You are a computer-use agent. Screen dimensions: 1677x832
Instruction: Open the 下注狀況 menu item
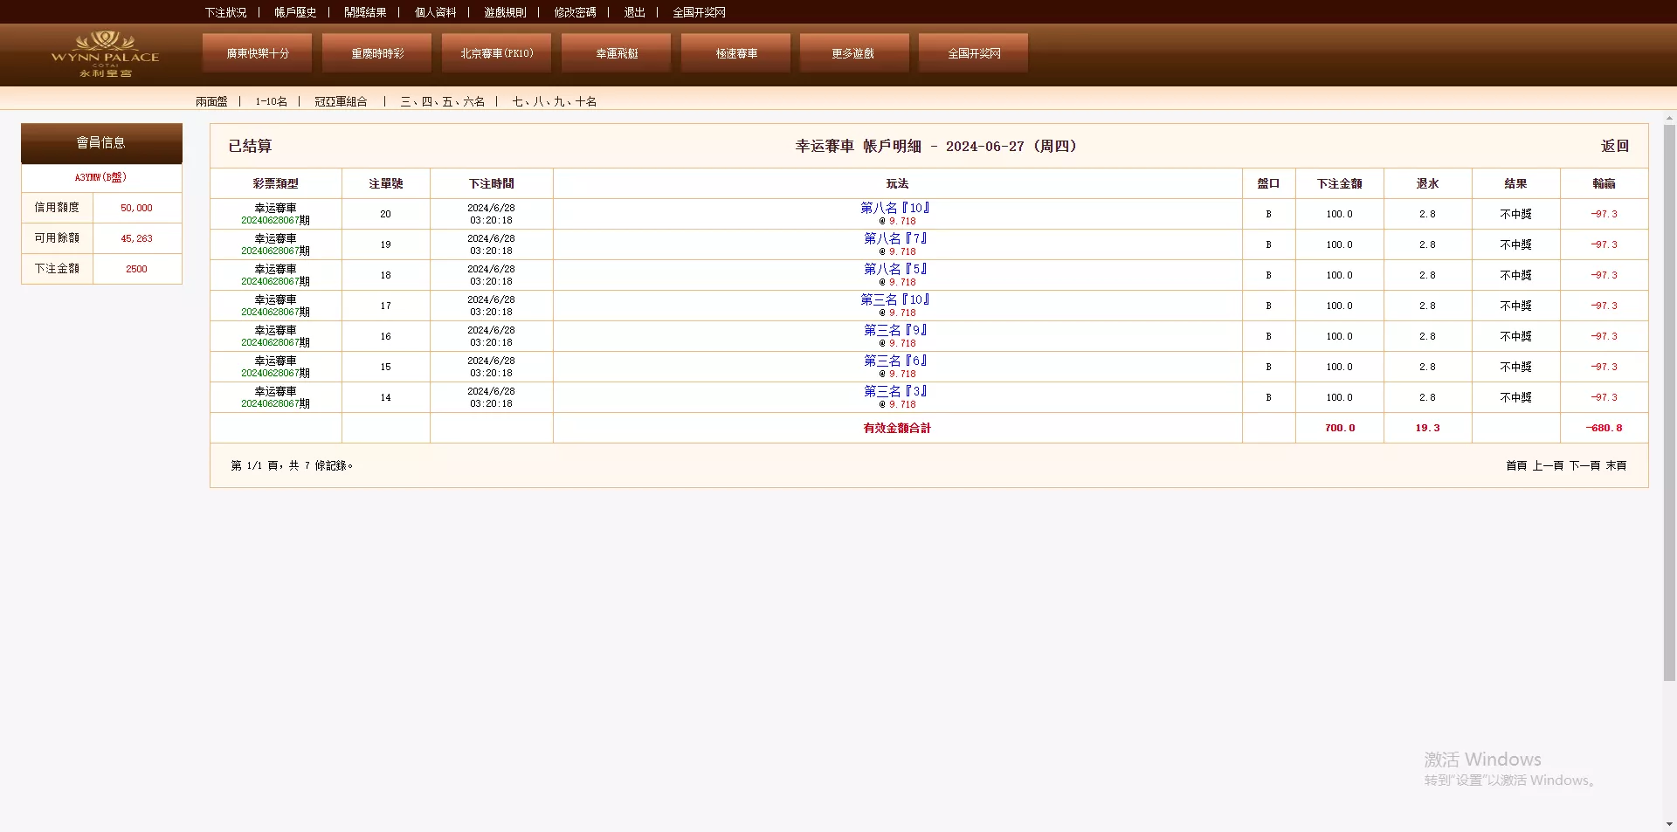[x=225, y=12]
